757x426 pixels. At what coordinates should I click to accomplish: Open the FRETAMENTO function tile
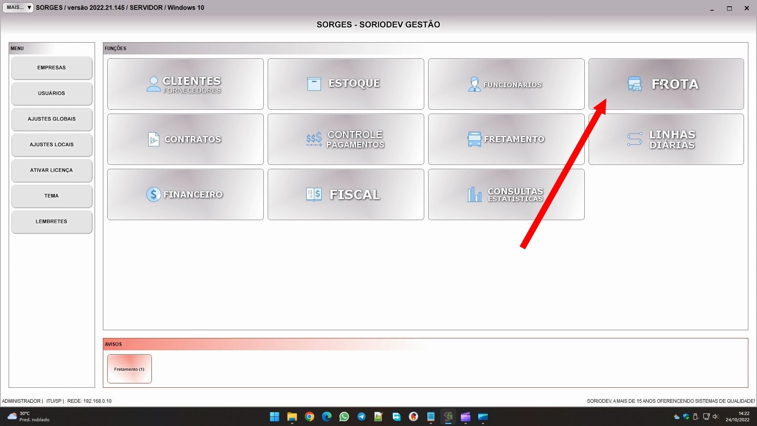(x=506, y=139)
